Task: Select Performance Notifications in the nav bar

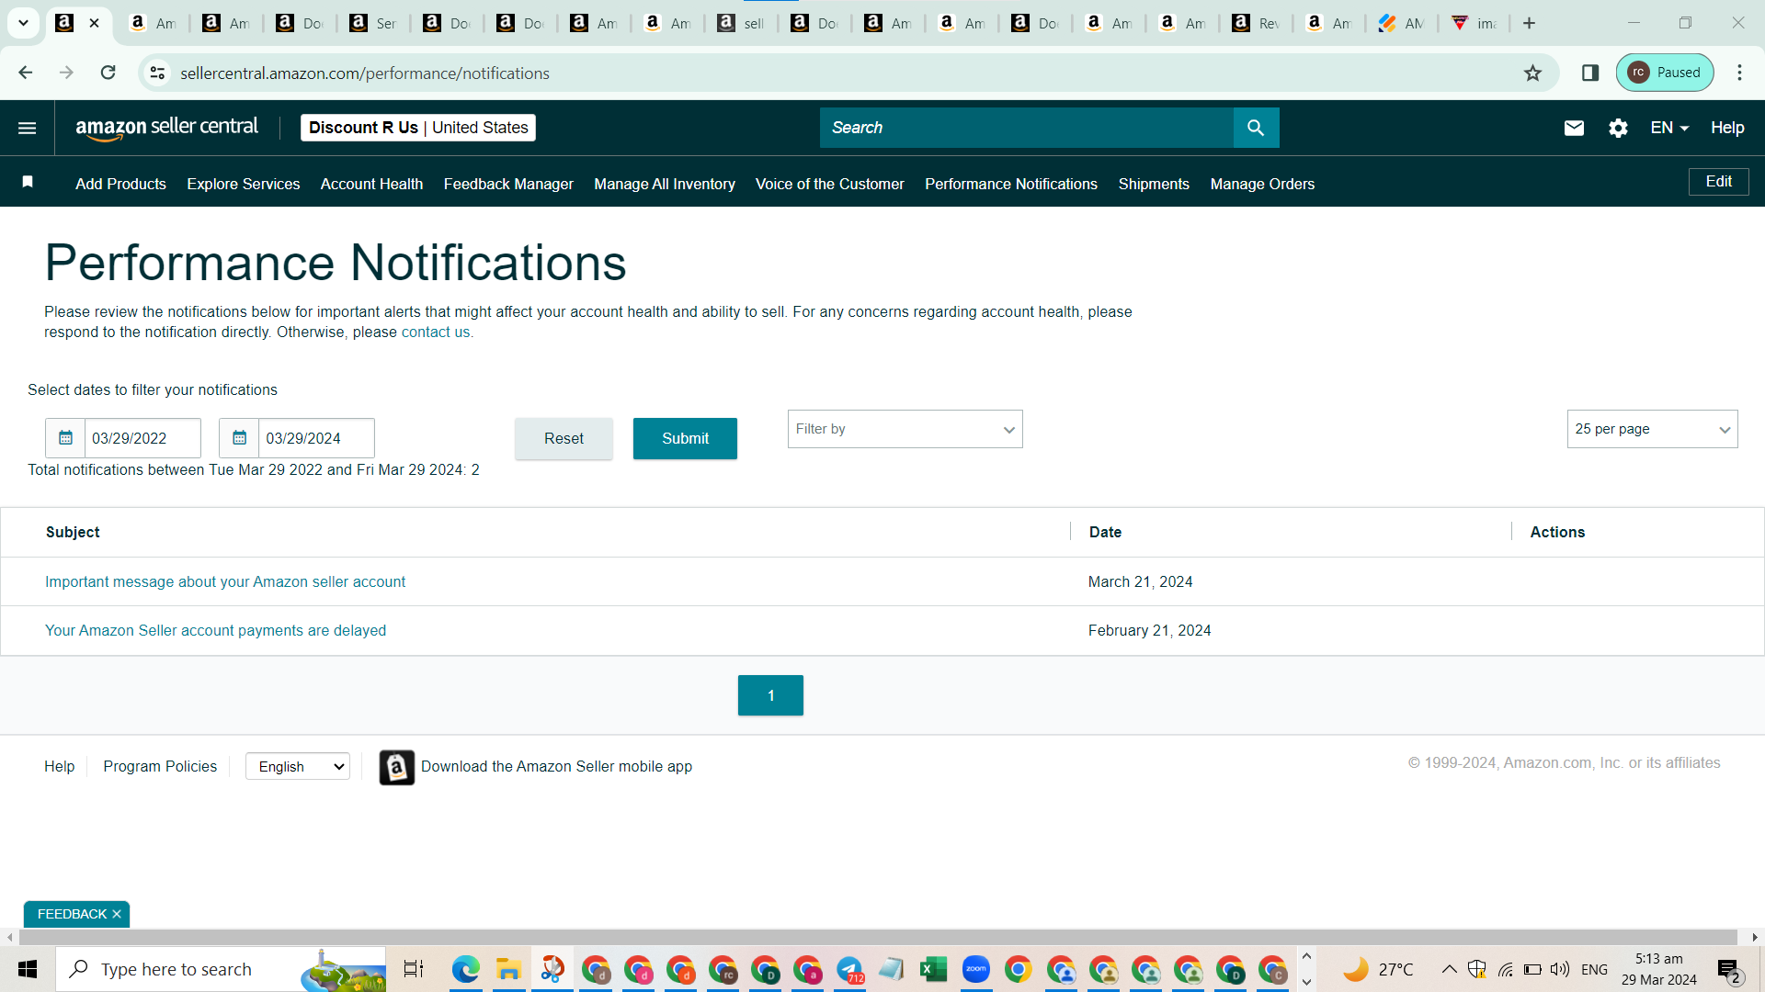Action: coord(1011,184)
